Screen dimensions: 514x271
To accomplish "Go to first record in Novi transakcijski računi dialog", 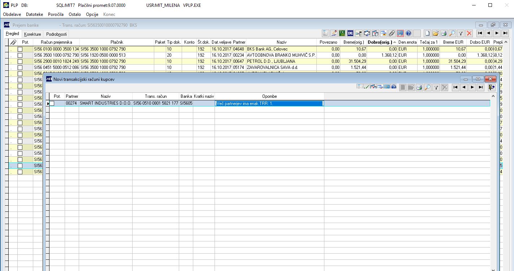I will click(455, 87).
